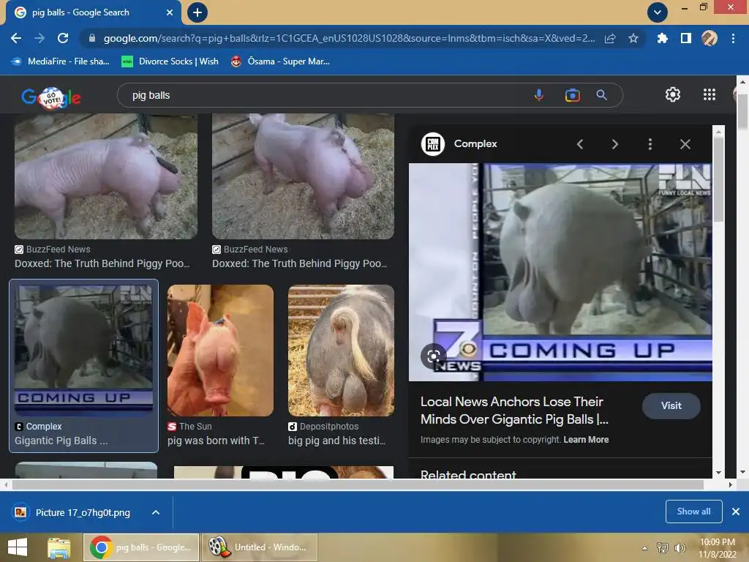Open the large Coming Up preview image
Viewport: 749px width, 562px height.
560,272
